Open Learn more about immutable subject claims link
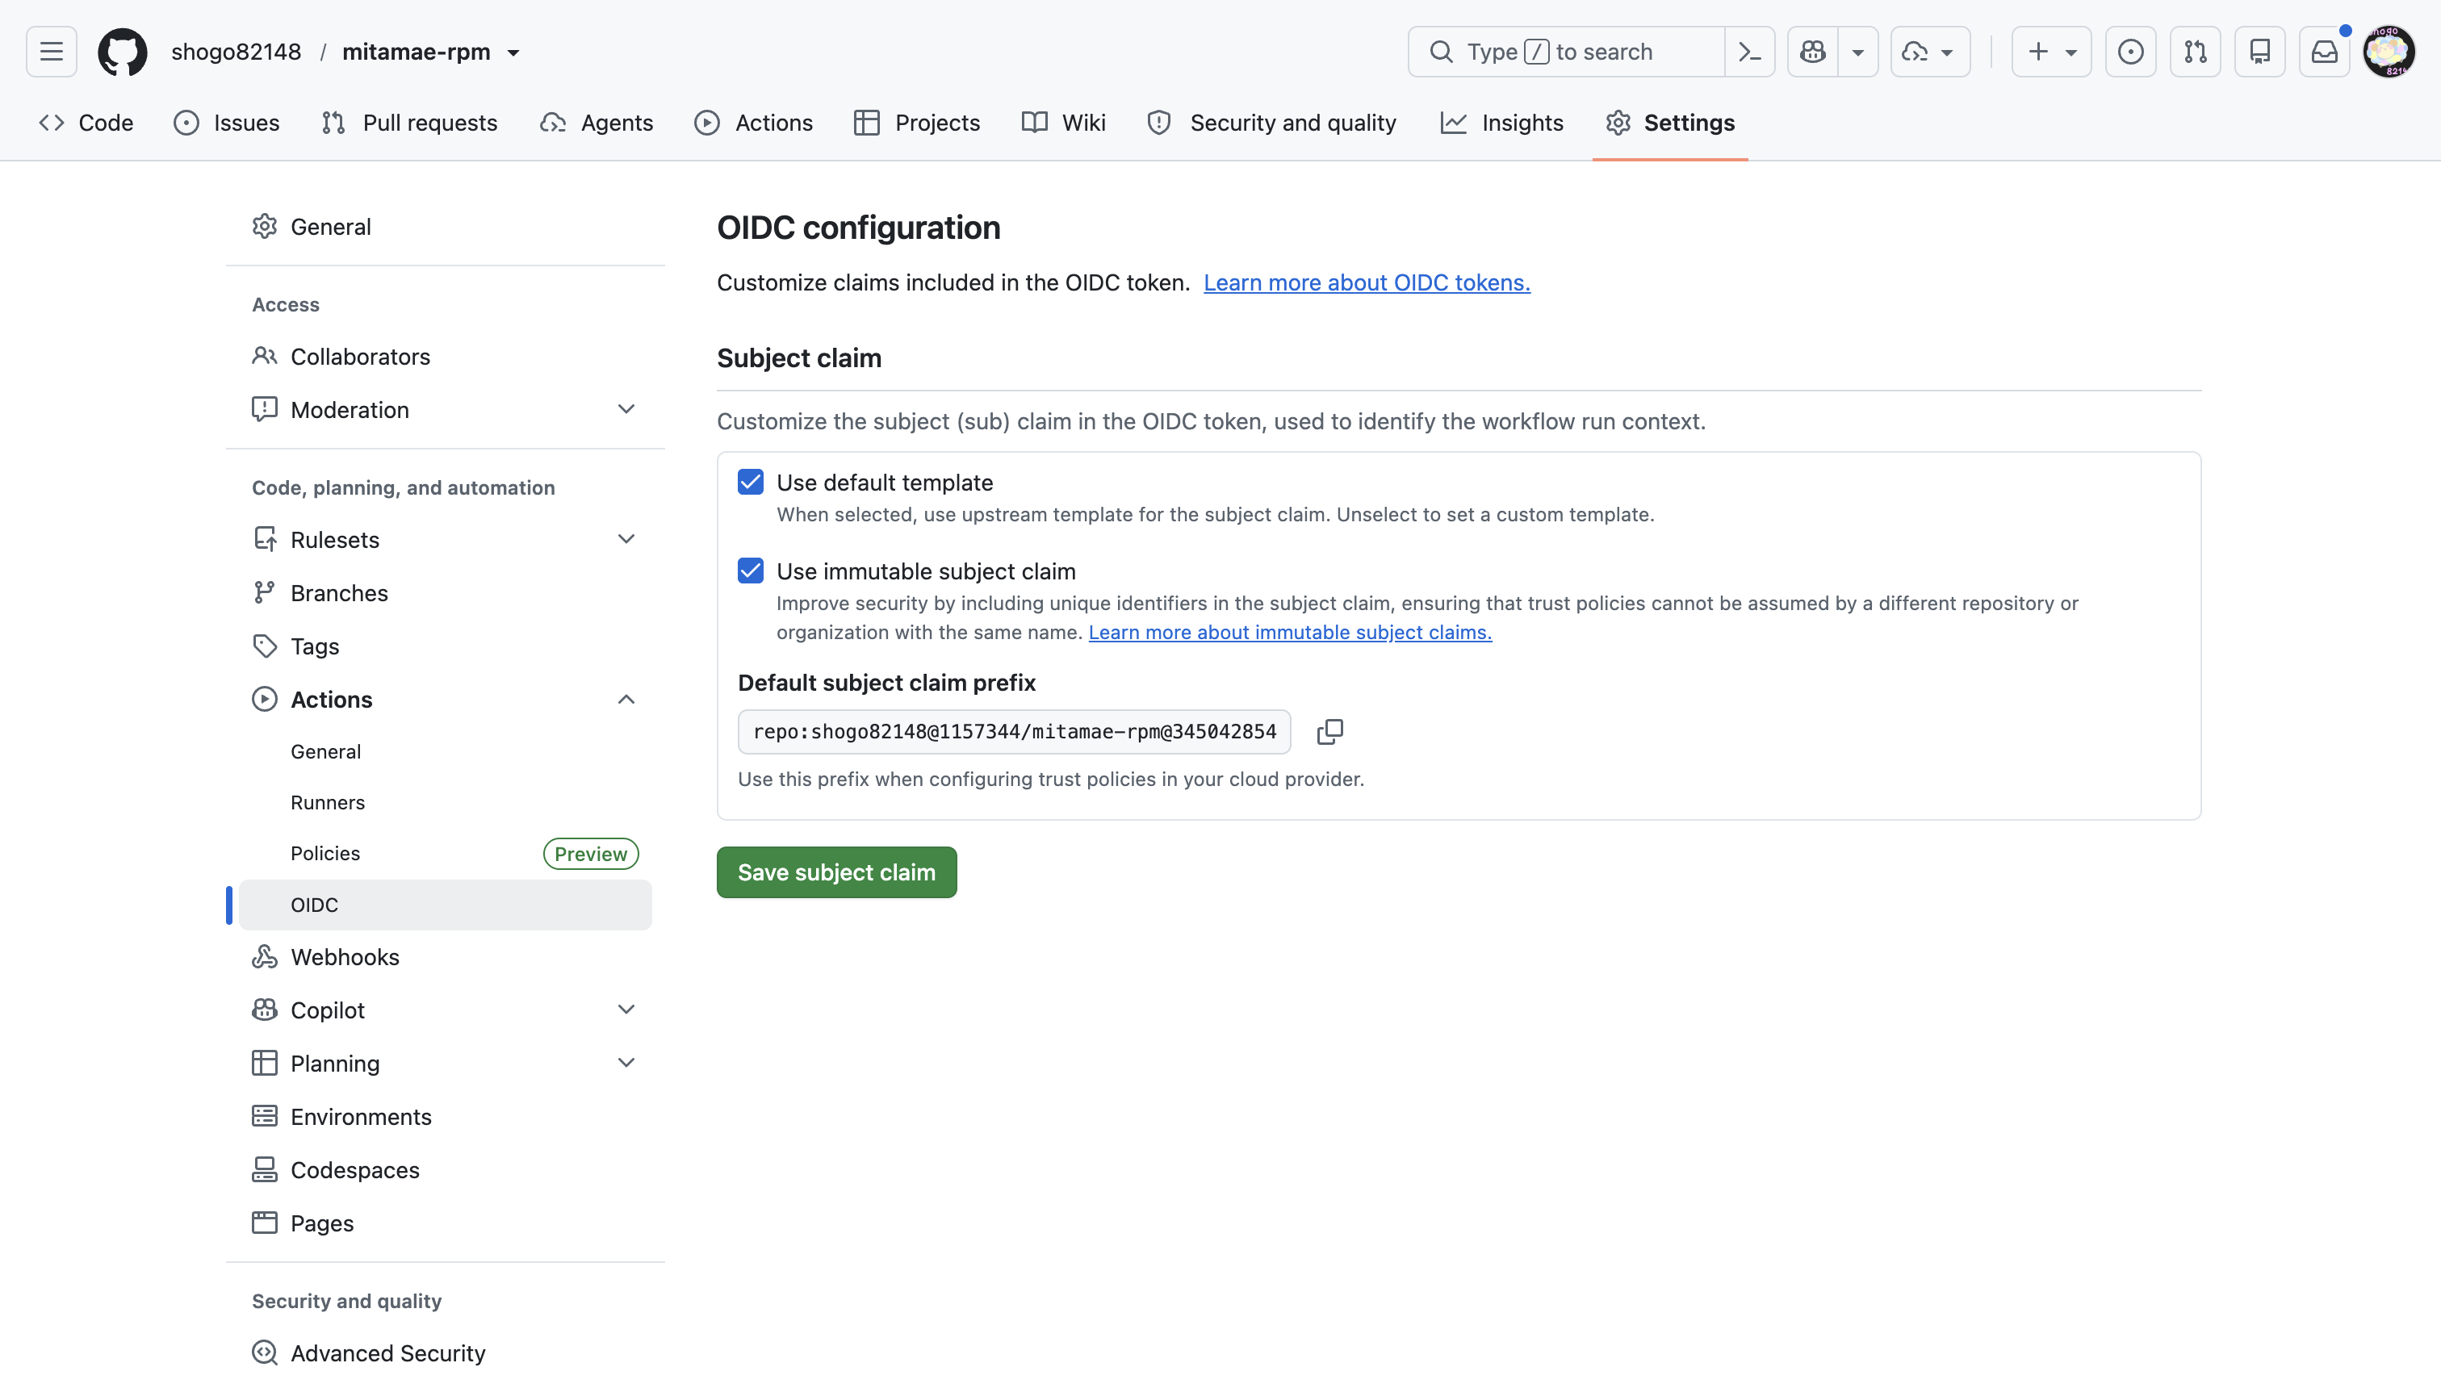 click(1290, 632)
